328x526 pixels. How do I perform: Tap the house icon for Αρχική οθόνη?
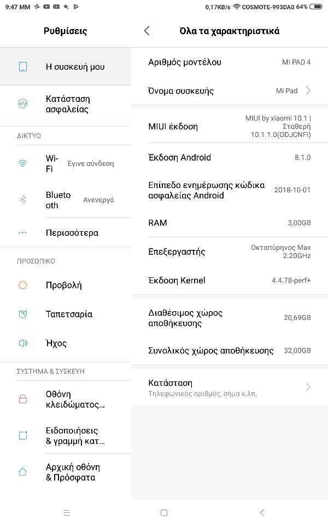[x=23, y=472]
